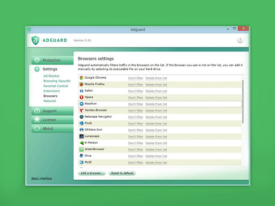This screenshot has height=206, width=275.
Task: Click the Adguard shield logo
Action: (x=35, y=40)
